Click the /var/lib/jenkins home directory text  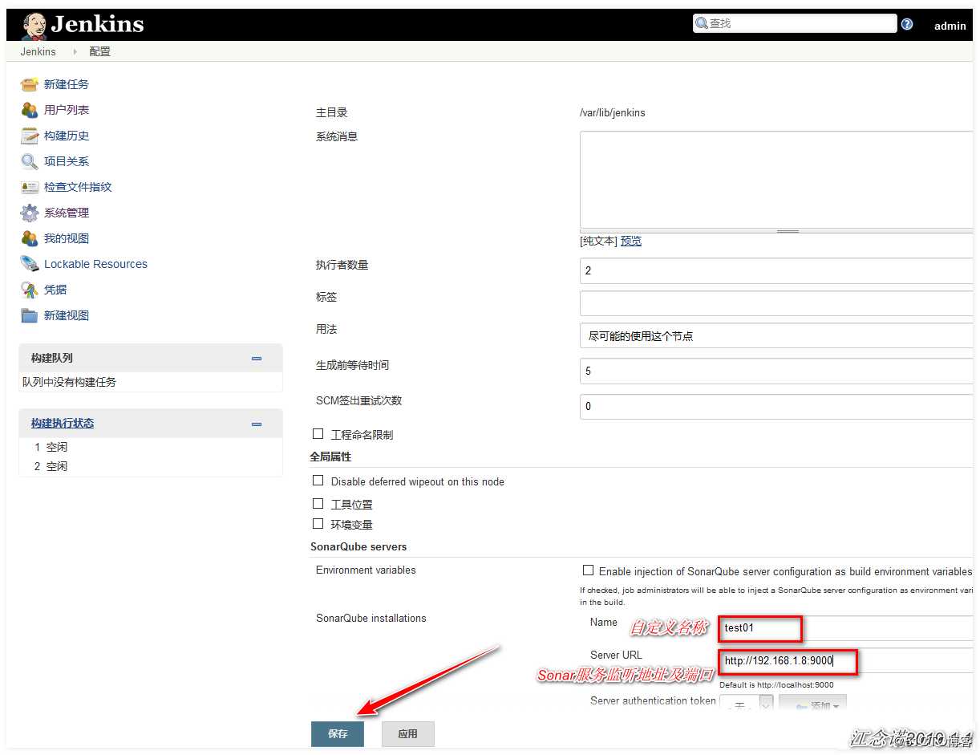pyautogui.click(x=613, y=113)
